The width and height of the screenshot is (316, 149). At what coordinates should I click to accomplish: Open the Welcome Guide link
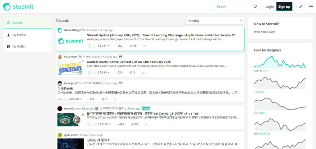click(264, 32)
